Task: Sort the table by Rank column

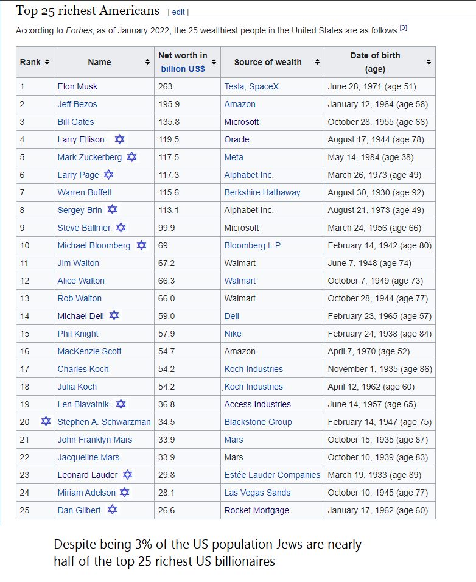Action: (47, 62)
